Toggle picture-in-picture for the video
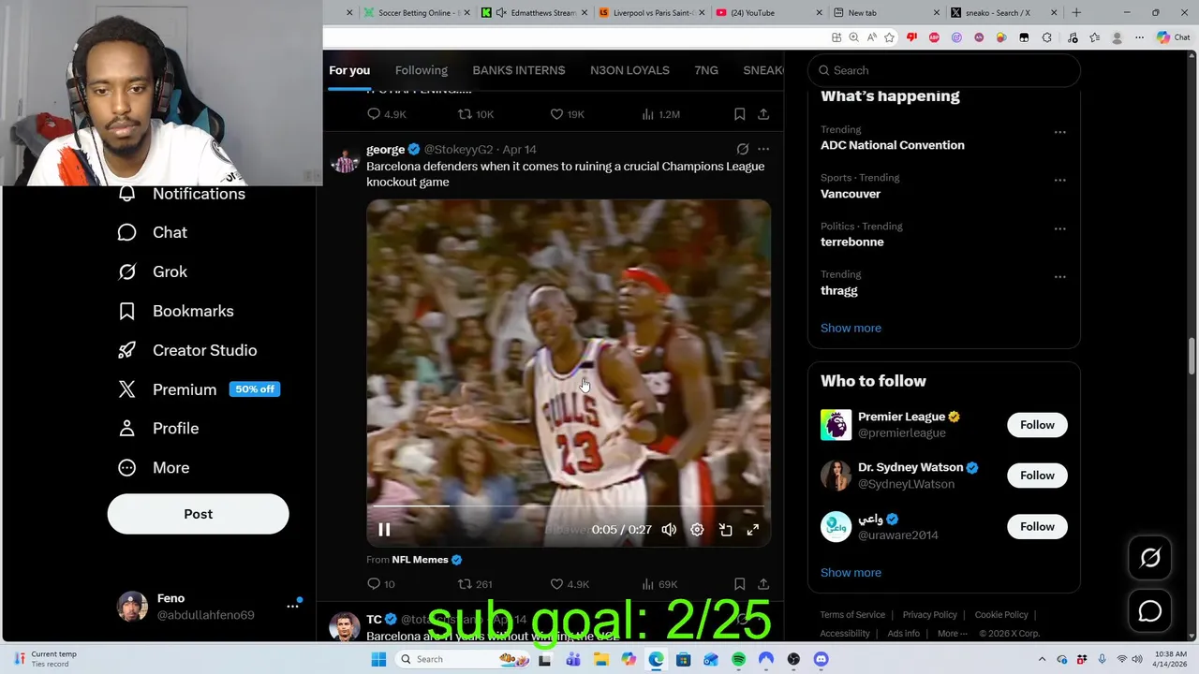 (725, 530)
